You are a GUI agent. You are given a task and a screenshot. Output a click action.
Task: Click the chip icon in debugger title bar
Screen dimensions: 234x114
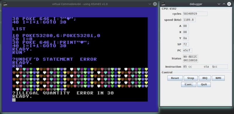[x=163, y=4]
